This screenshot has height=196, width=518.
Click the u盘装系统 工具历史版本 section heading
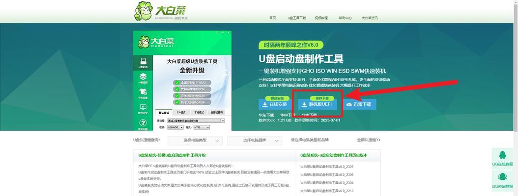click(x=334, y=155)
